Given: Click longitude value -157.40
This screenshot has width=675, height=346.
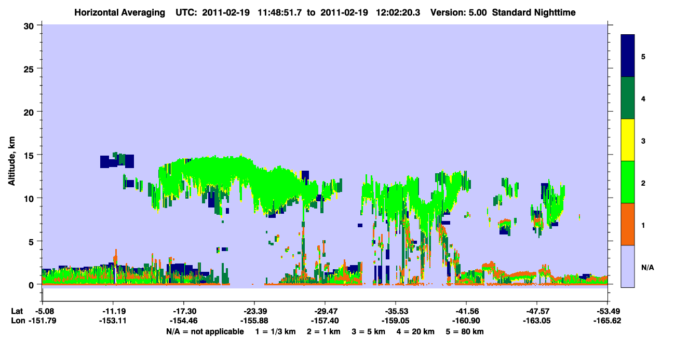Looking at the screenshot, I should [325, 321].
